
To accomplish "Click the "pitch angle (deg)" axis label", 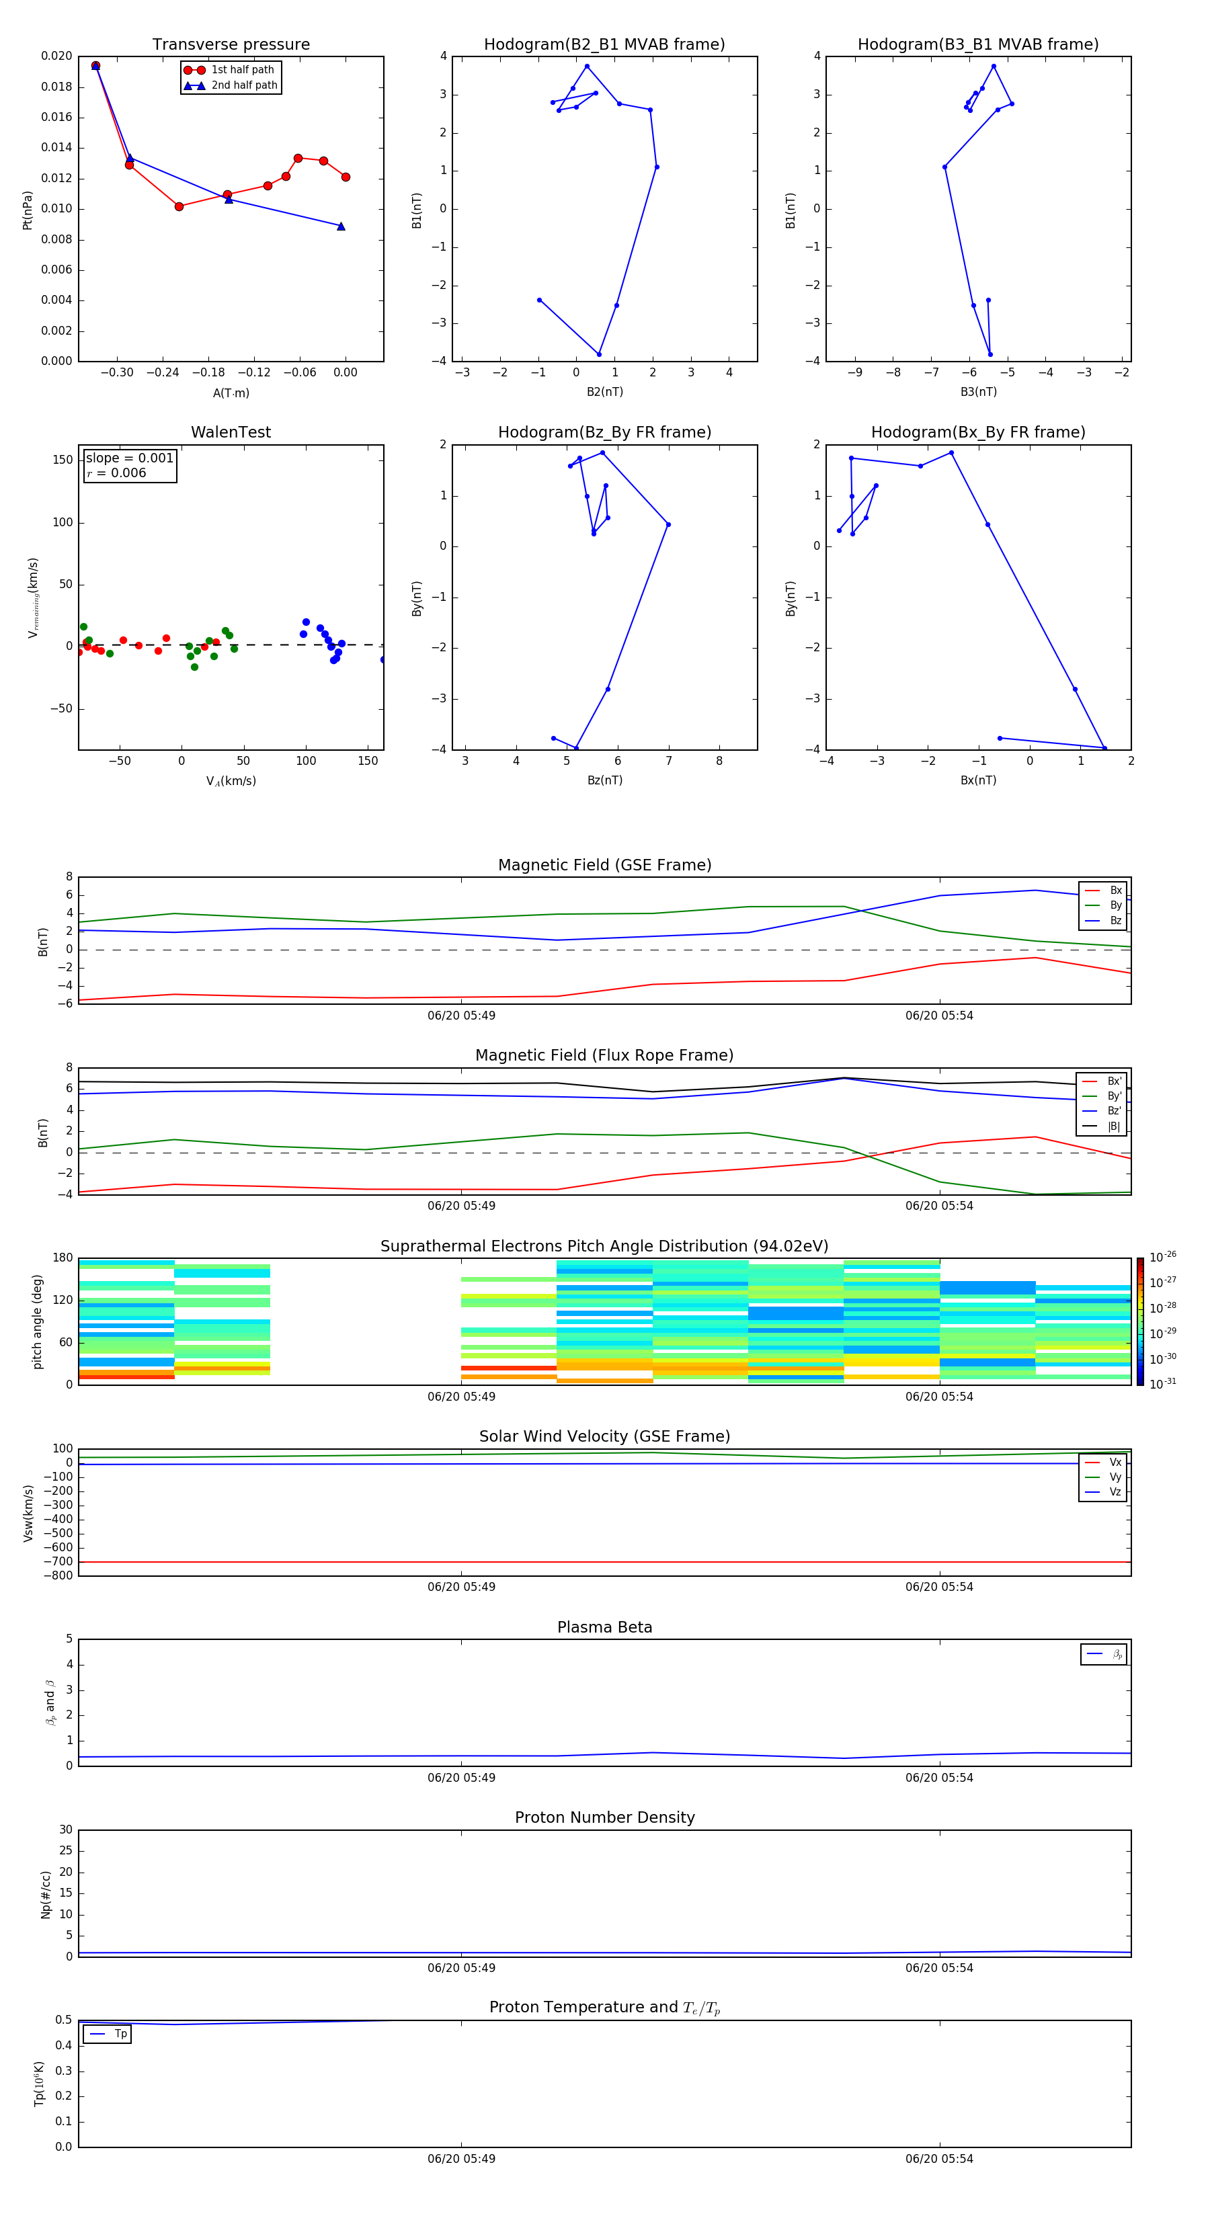I will [37, 1321].
